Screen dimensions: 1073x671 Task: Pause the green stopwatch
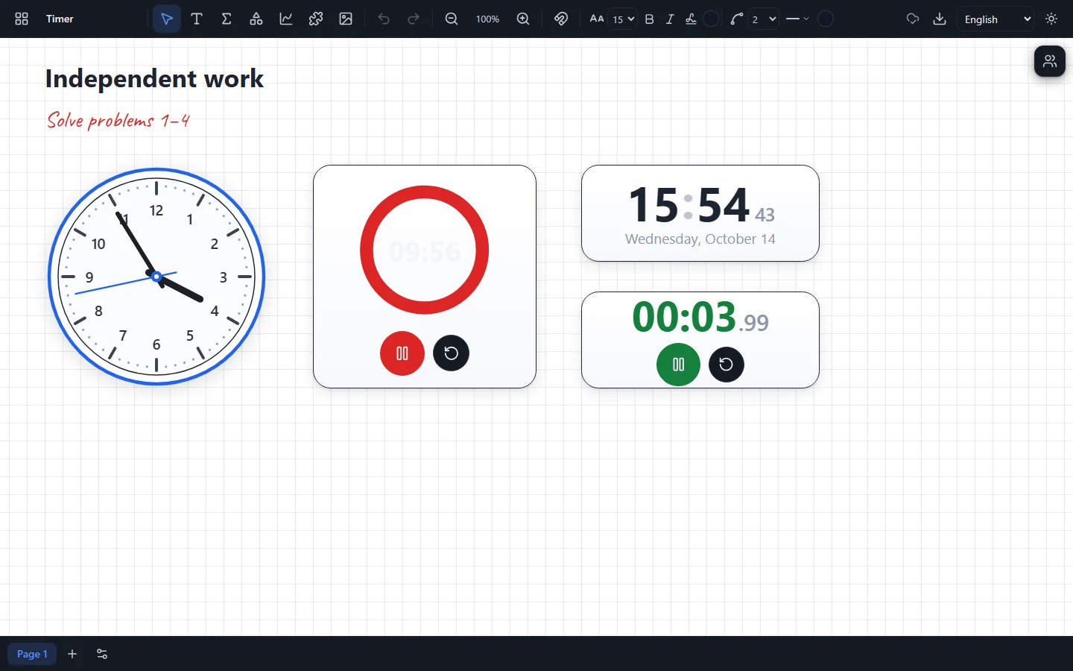(x=678, y=365)
